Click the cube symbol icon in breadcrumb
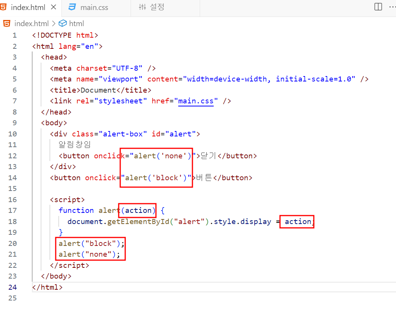The height and width of the screenshot is (327, 396). [x=63, y=23]
